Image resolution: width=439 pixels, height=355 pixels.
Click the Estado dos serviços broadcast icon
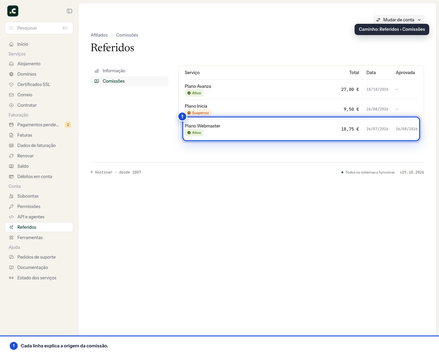click(x=11, y=278)
